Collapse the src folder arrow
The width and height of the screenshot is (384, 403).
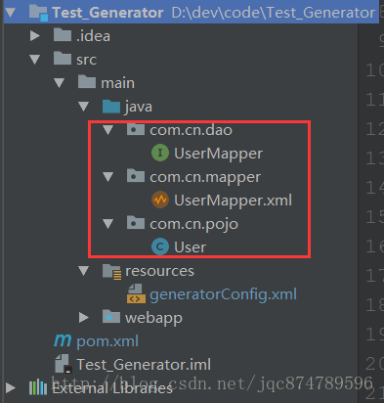click(x=34, y=59)
